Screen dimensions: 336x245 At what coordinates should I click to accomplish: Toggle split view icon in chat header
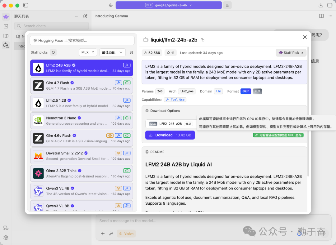coord(321,16)
